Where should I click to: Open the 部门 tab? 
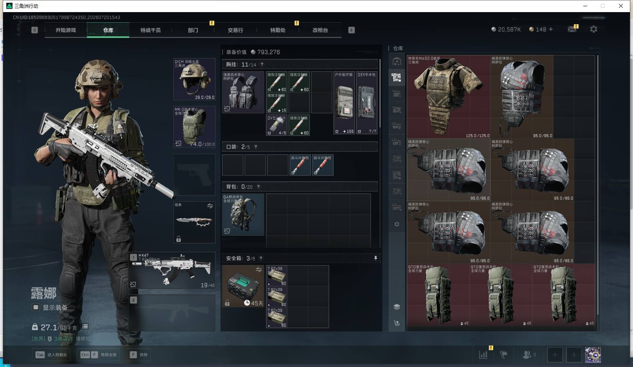(193, 30)
